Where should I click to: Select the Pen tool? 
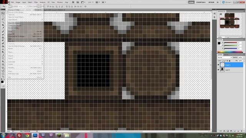(3, 56)
